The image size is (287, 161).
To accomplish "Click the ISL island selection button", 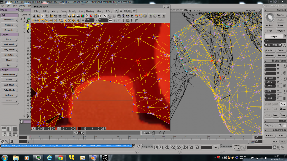I will point(60,16).
